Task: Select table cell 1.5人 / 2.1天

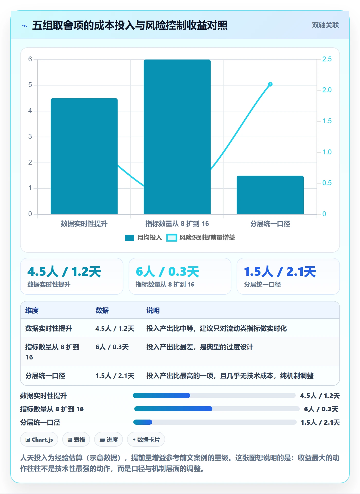Action: point(115,376)
